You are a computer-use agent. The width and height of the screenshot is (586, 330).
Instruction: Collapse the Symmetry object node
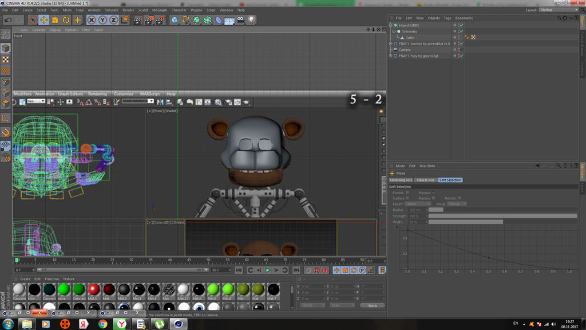394,32
